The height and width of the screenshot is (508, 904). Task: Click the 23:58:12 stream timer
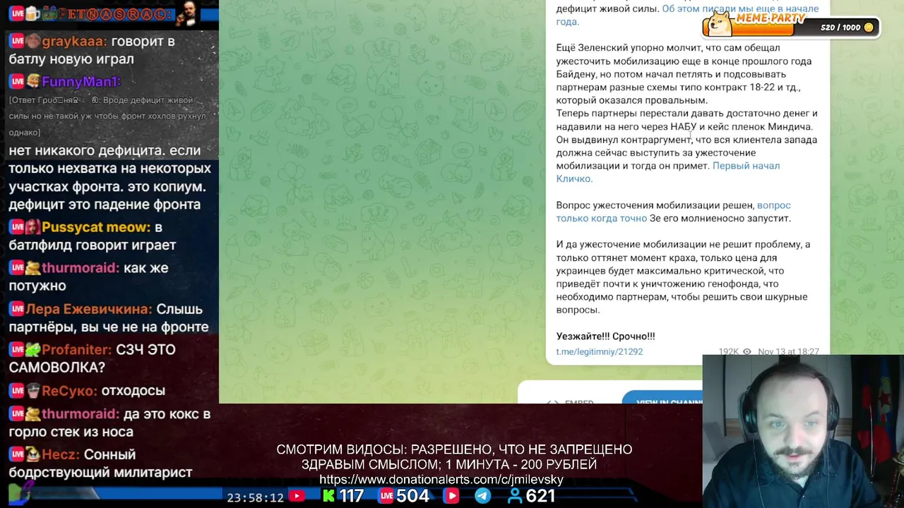[255, 497]
